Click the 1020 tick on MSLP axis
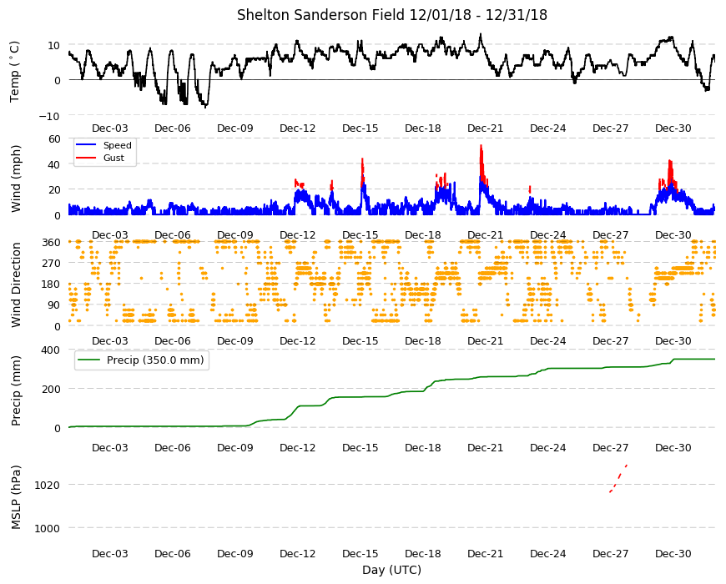 [x=48, y=485]
